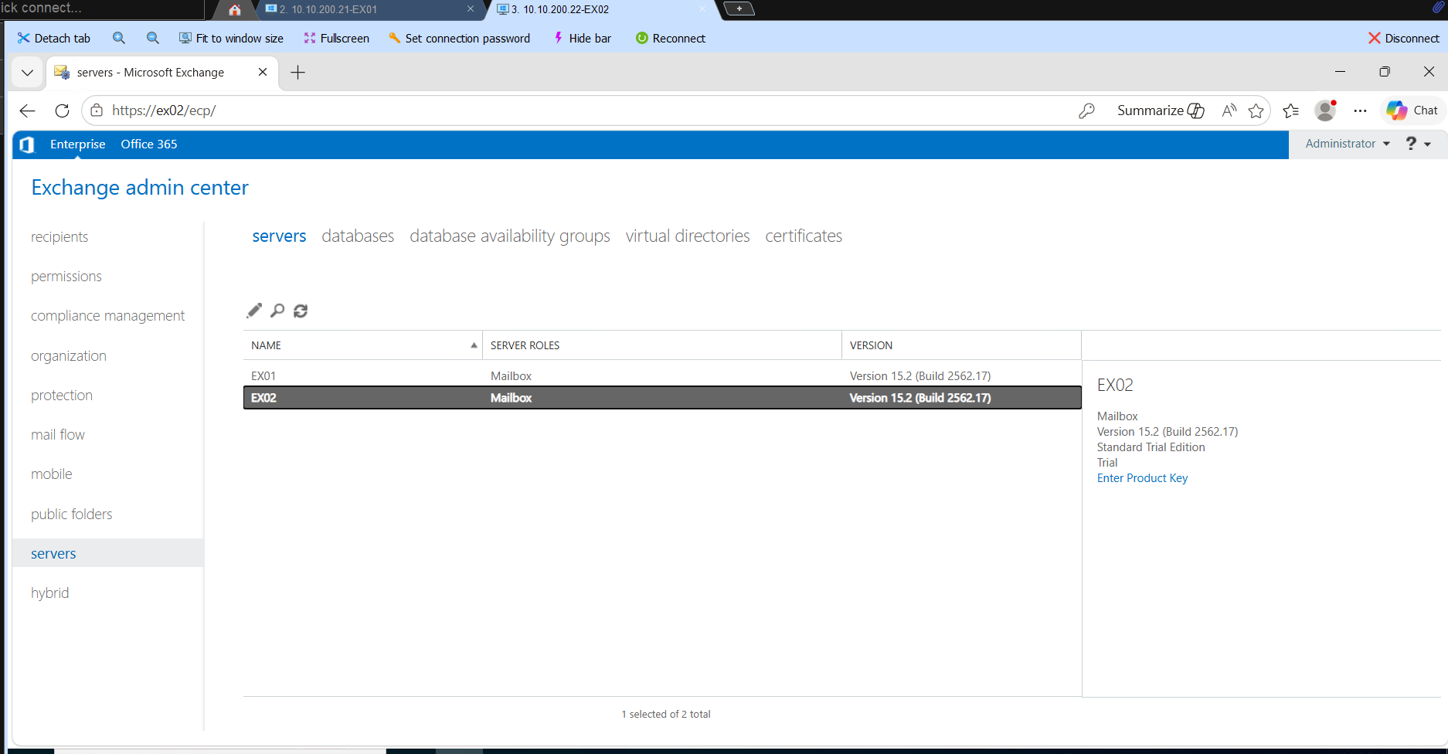Click the password key icon in address bar
This screenshot has width=1448, height=754.
pos(1086,110)
